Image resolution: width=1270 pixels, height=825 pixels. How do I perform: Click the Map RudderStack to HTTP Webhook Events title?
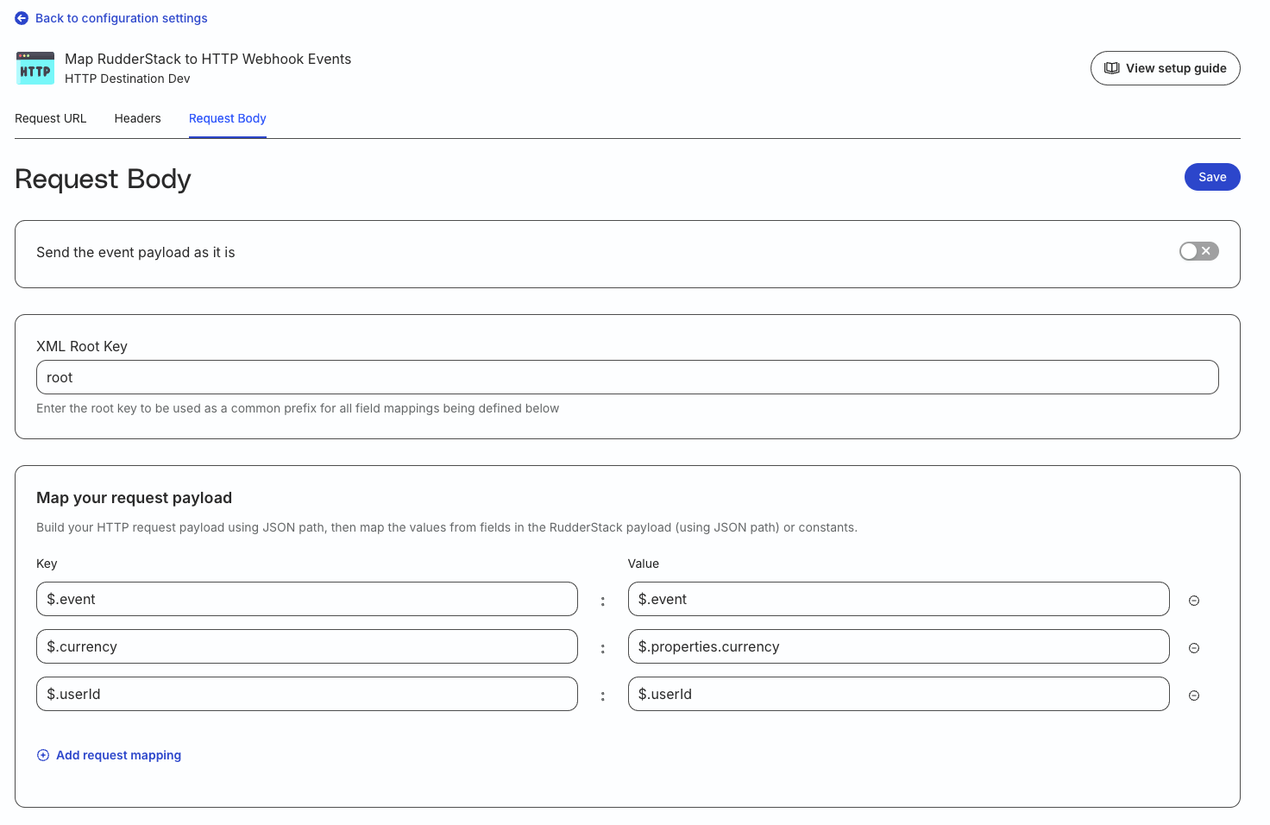tap(208, 59)
